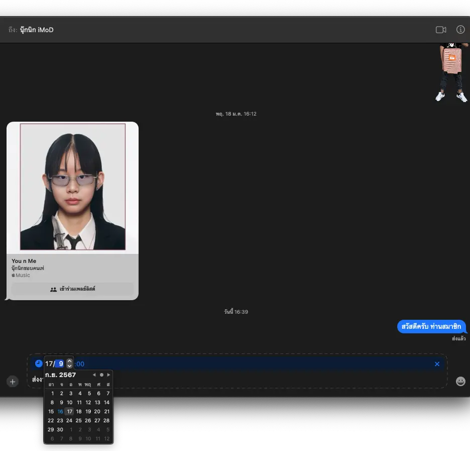Screen dimensions: 470x451
Task: Open the conversation info panel
Action: pyautogui.click(x=460, y=30)
